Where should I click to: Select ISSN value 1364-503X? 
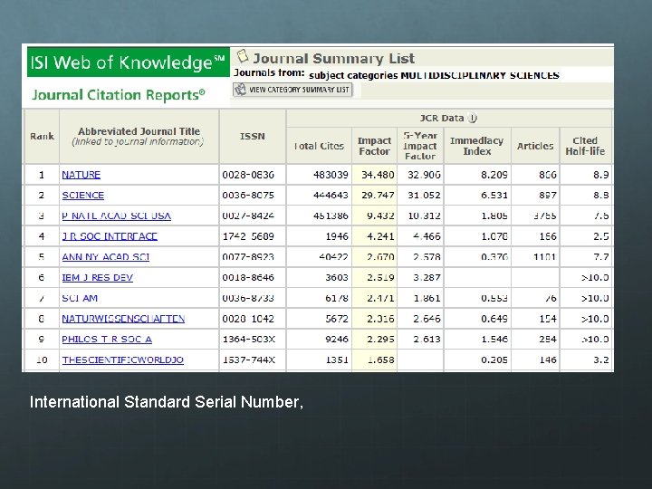(x=249, y=340)
